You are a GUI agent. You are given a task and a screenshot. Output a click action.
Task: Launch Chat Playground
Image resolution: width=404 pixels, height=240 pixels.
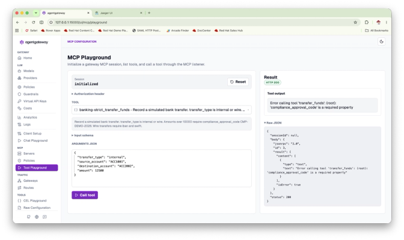point(32,141)
